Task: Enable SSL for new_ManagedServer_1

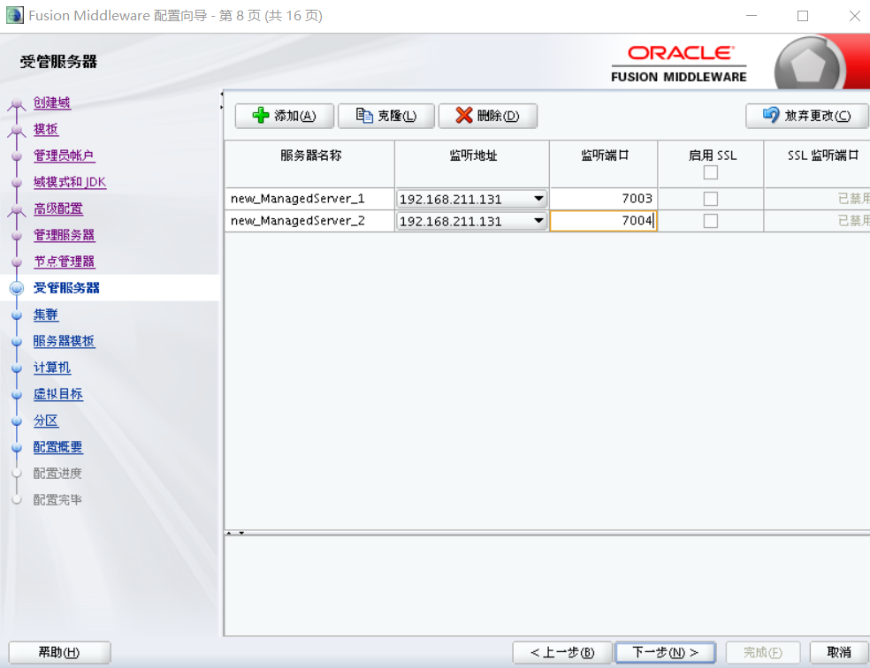Action: pos(711,198)
